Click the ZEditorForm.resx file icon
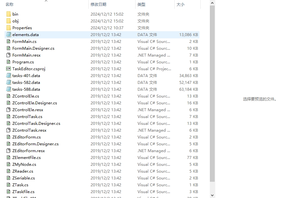Viewport: 305px width, 198px height. point(8,151)
